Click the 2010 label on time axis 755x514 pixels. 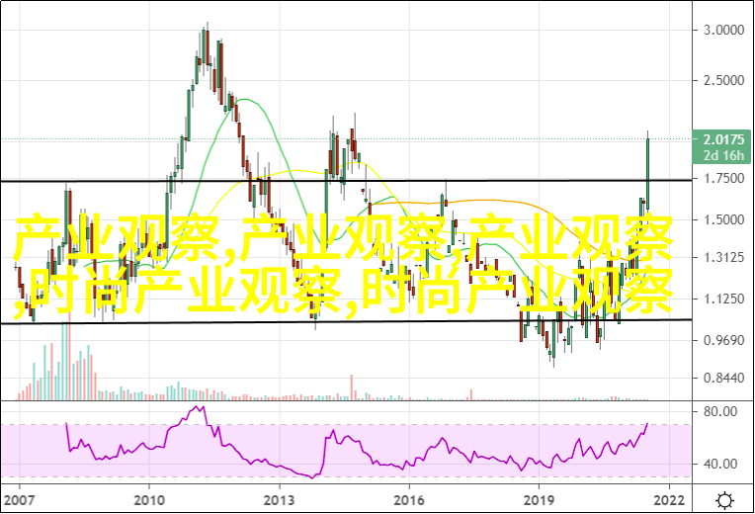coord(149,499)
